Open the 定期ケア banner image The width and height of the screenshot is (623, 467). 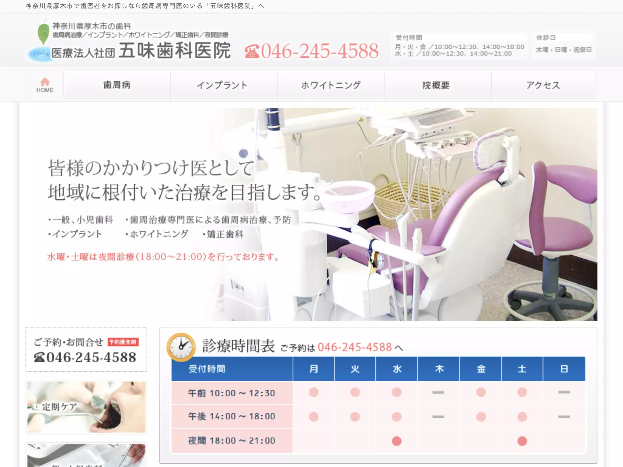[86, 407]
